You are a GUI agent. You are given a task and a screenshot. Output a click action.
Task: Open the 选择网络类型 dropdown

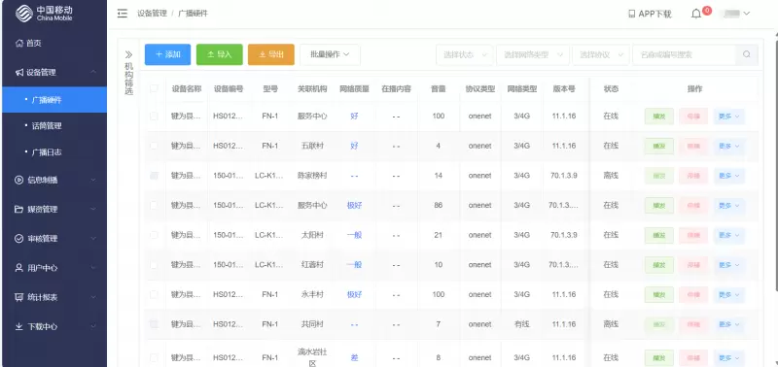(532, 54)
